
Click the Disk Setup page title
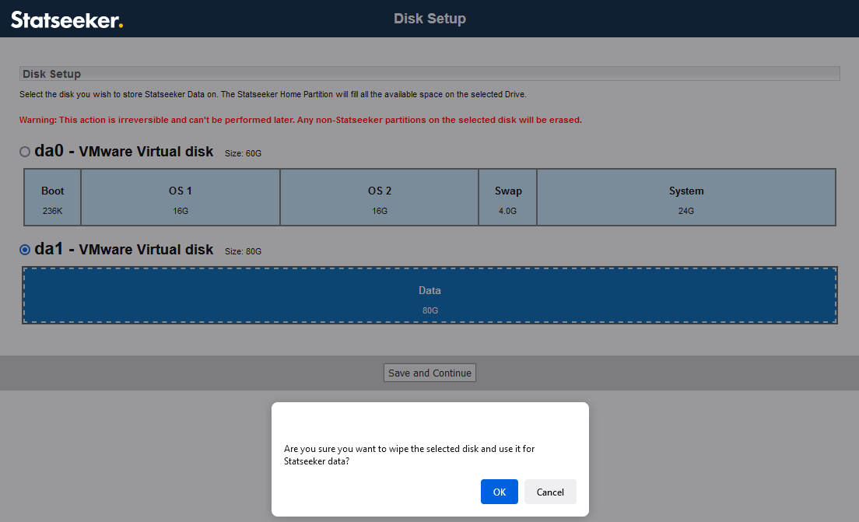coord(429,19)
